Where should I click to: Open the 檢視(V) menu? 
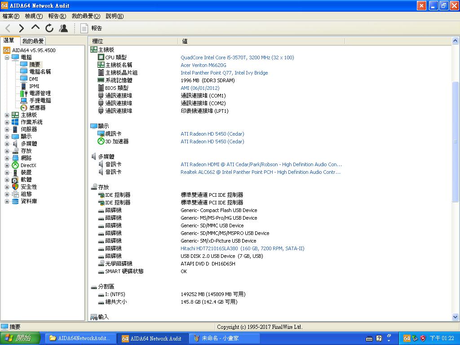coord(34,16)
